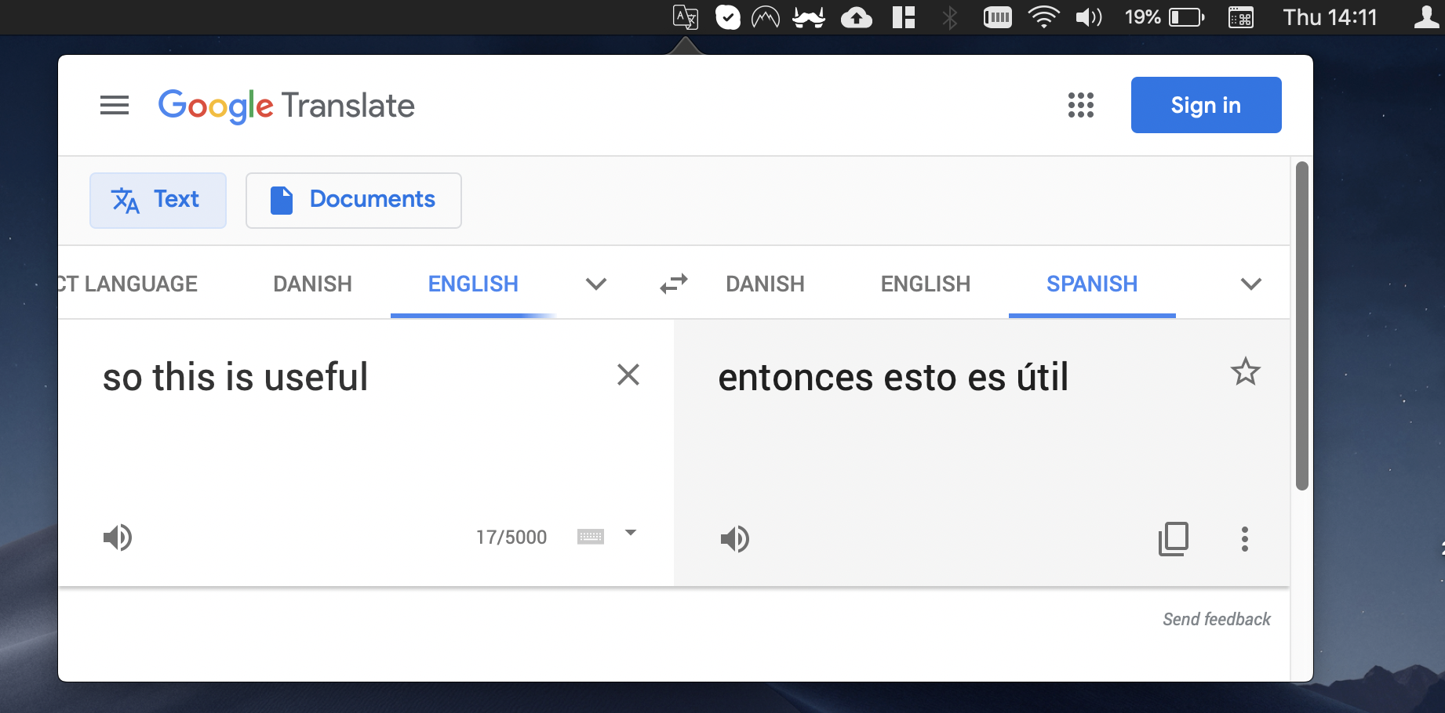Select English as source language
Screen dimensions: 1445x713
[473, 284]
